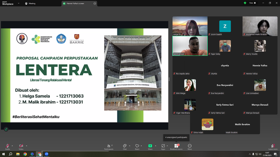280x157 pixels.
Task: Expand React options arrow
Action: (141, 146)
